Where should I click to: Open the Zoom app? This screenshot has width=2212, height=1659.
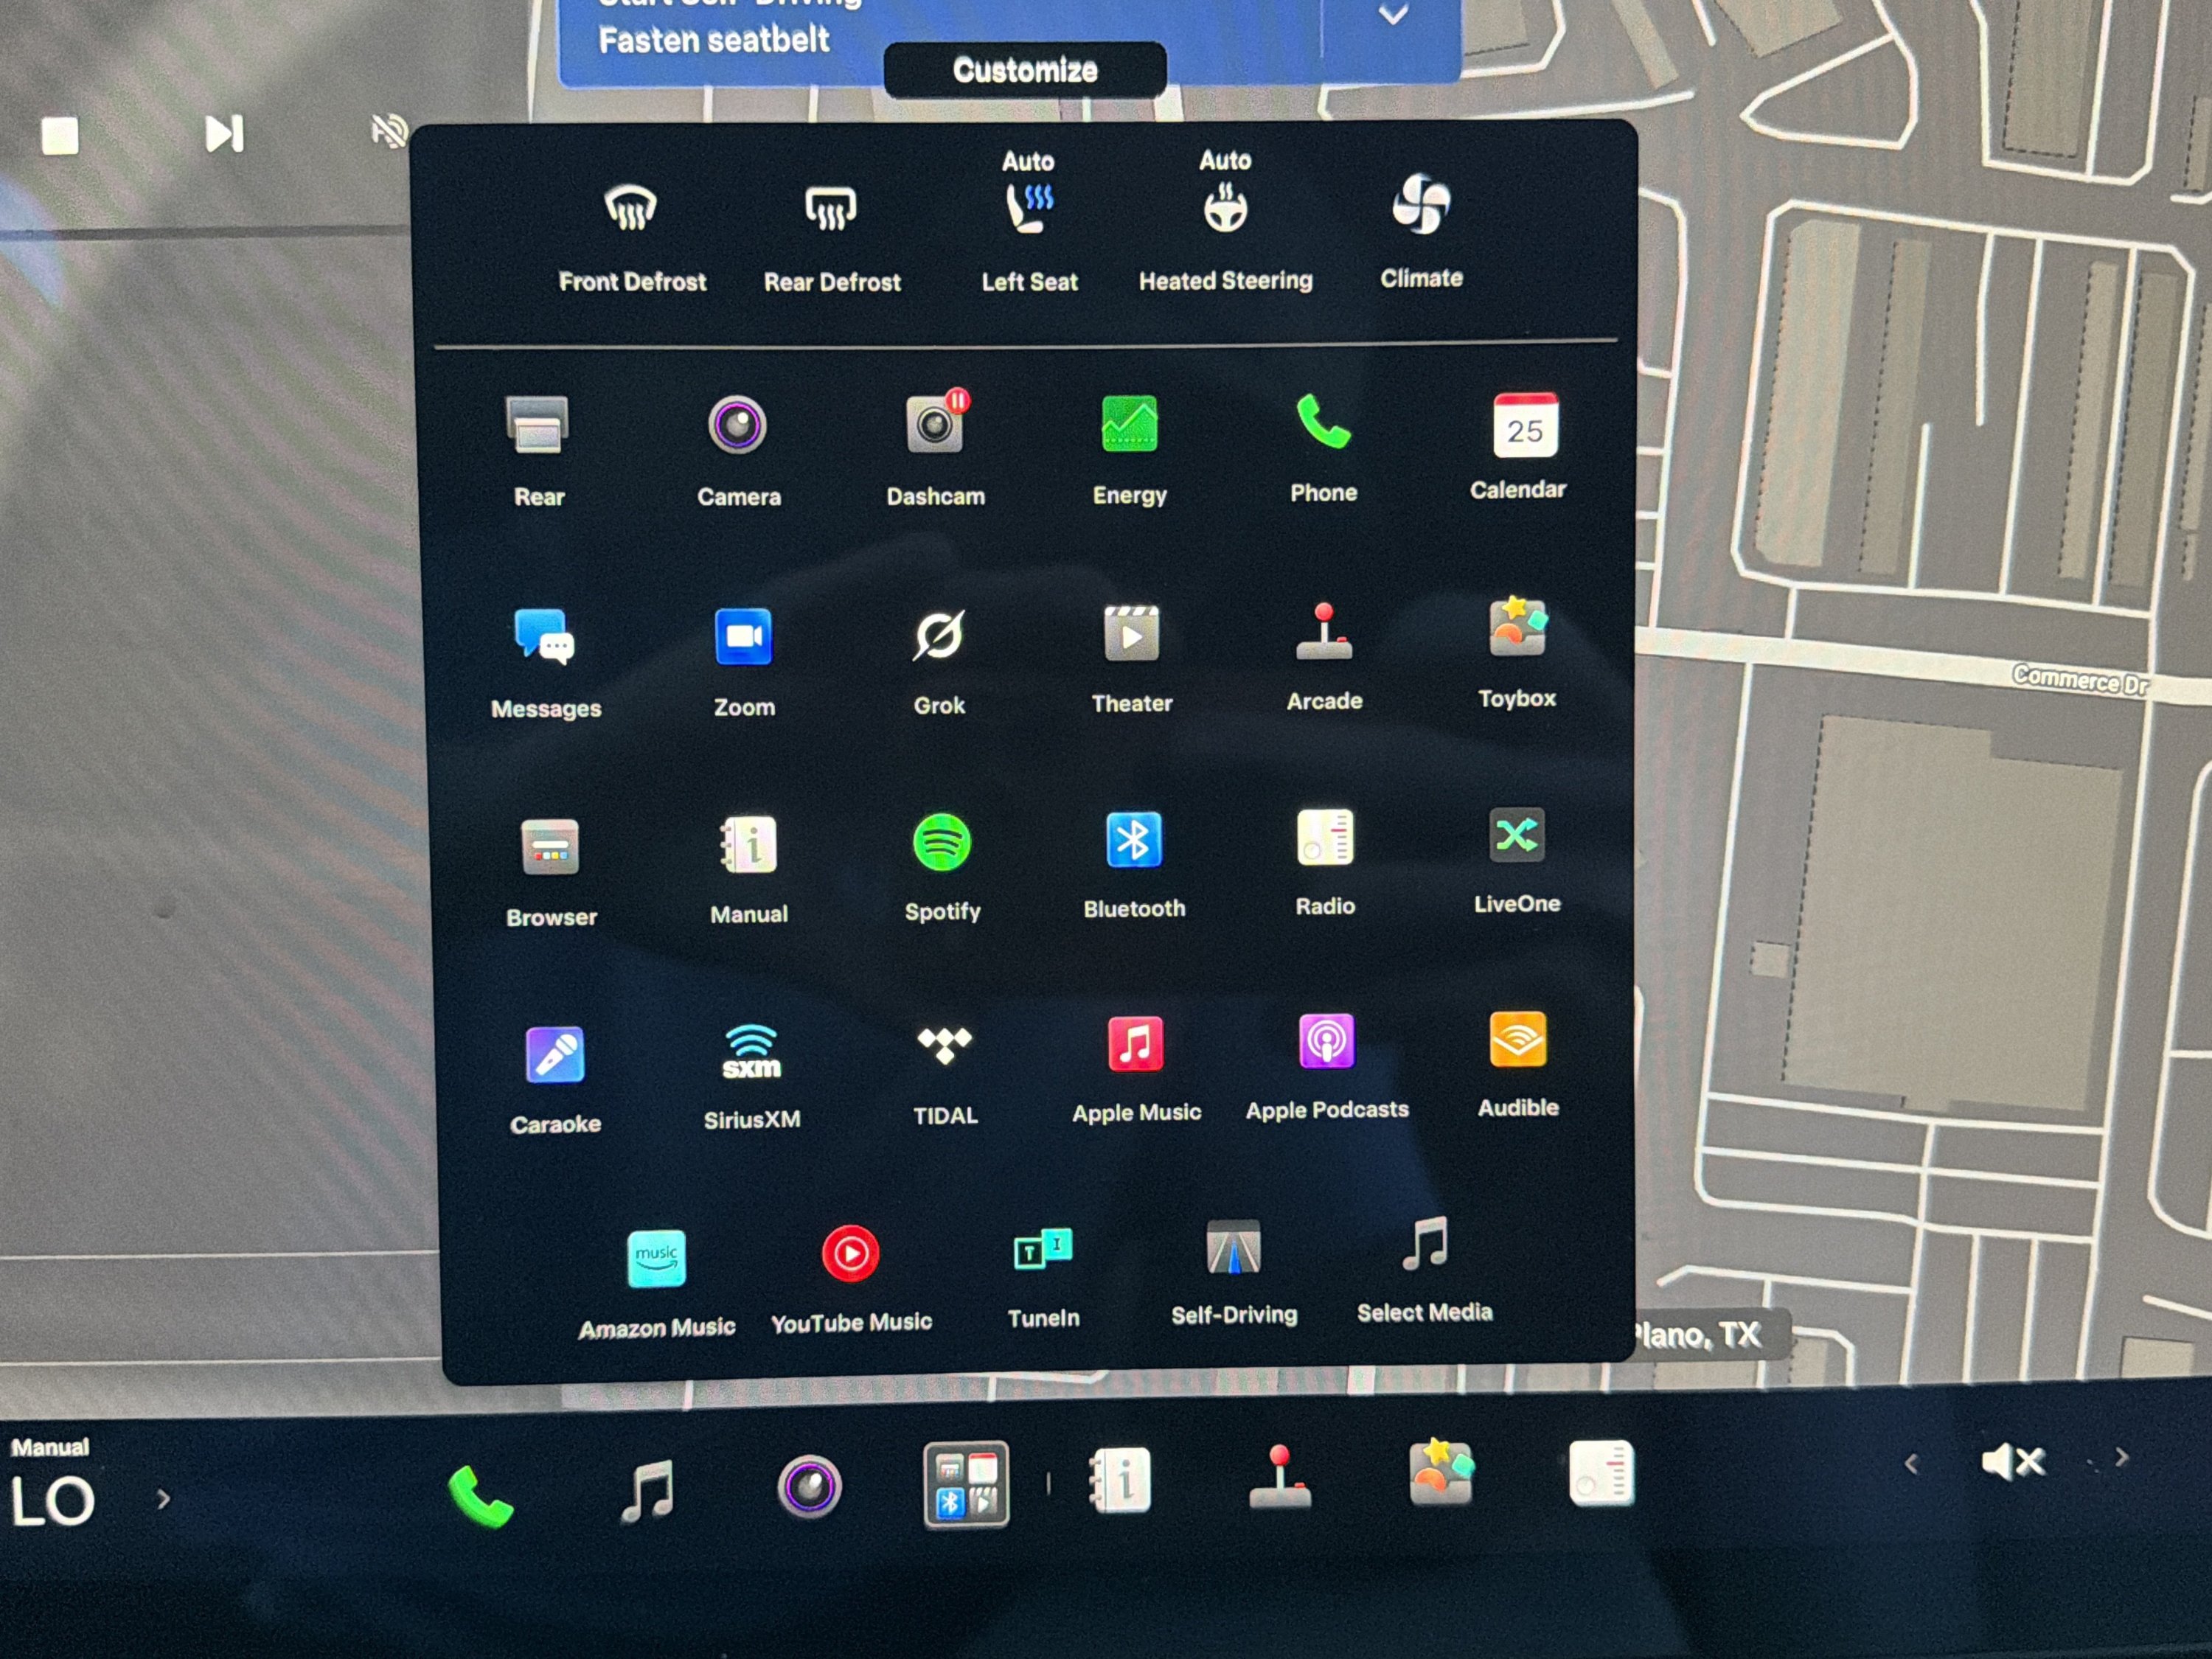click(743, 636)
